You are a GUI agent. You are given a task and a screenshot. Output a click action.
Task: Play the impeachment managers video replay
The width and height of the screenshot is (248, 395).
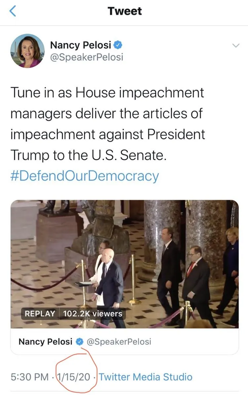tap(125, 264)
